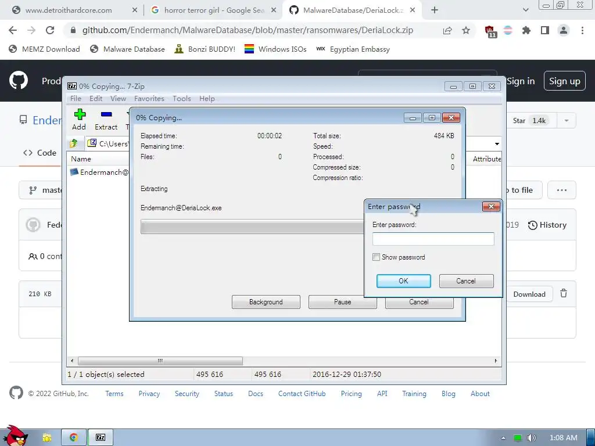Check the Show password checkbox
This screenshot has height=446, width=595.
[376, 257]
